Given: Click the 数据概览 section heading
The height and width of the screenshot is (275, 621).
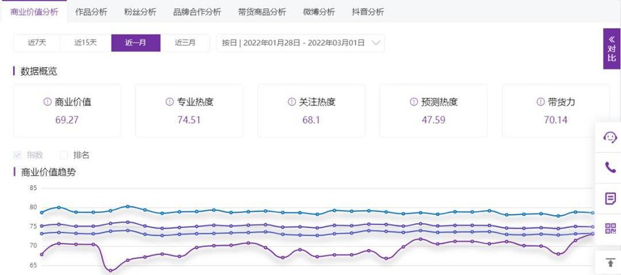Looking at the screenshot, I should tap(39, 71).
